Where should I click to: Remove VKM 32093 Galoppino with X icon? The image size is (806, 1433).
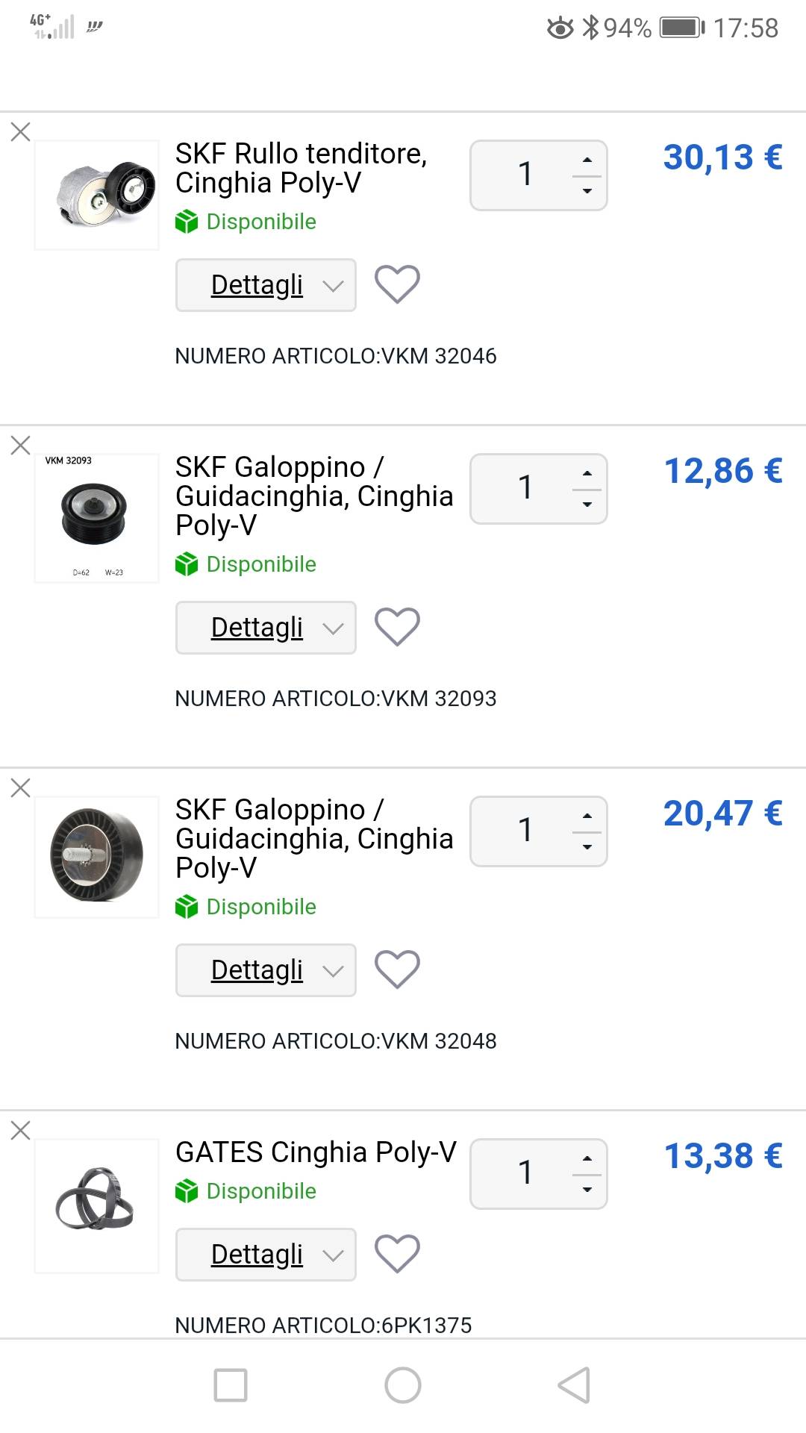pos(20,446)
